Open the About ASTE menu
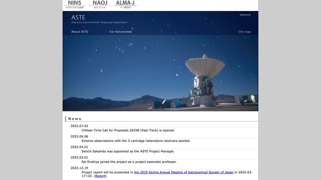Screen dimensions: 321x180 (x=79, y=32)
